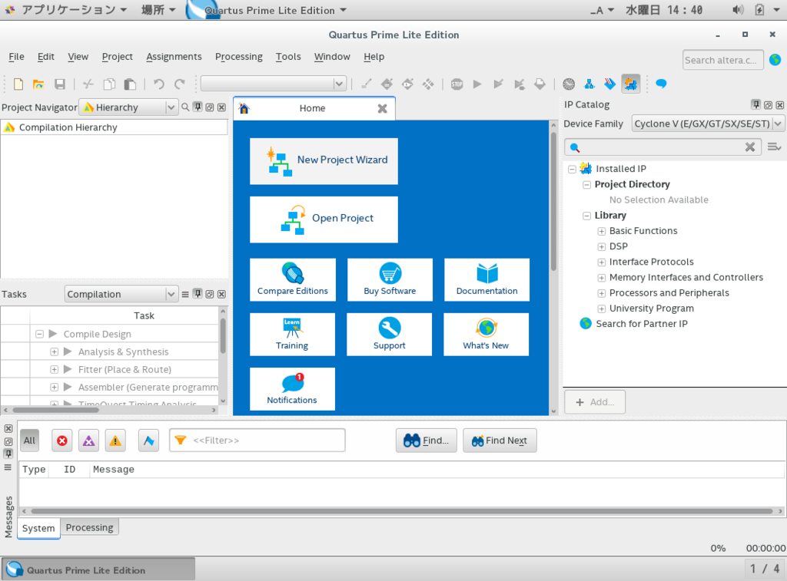The image size is (787, 581).
Task: Switch to the Processing messages tab
Action: (89, 527)
